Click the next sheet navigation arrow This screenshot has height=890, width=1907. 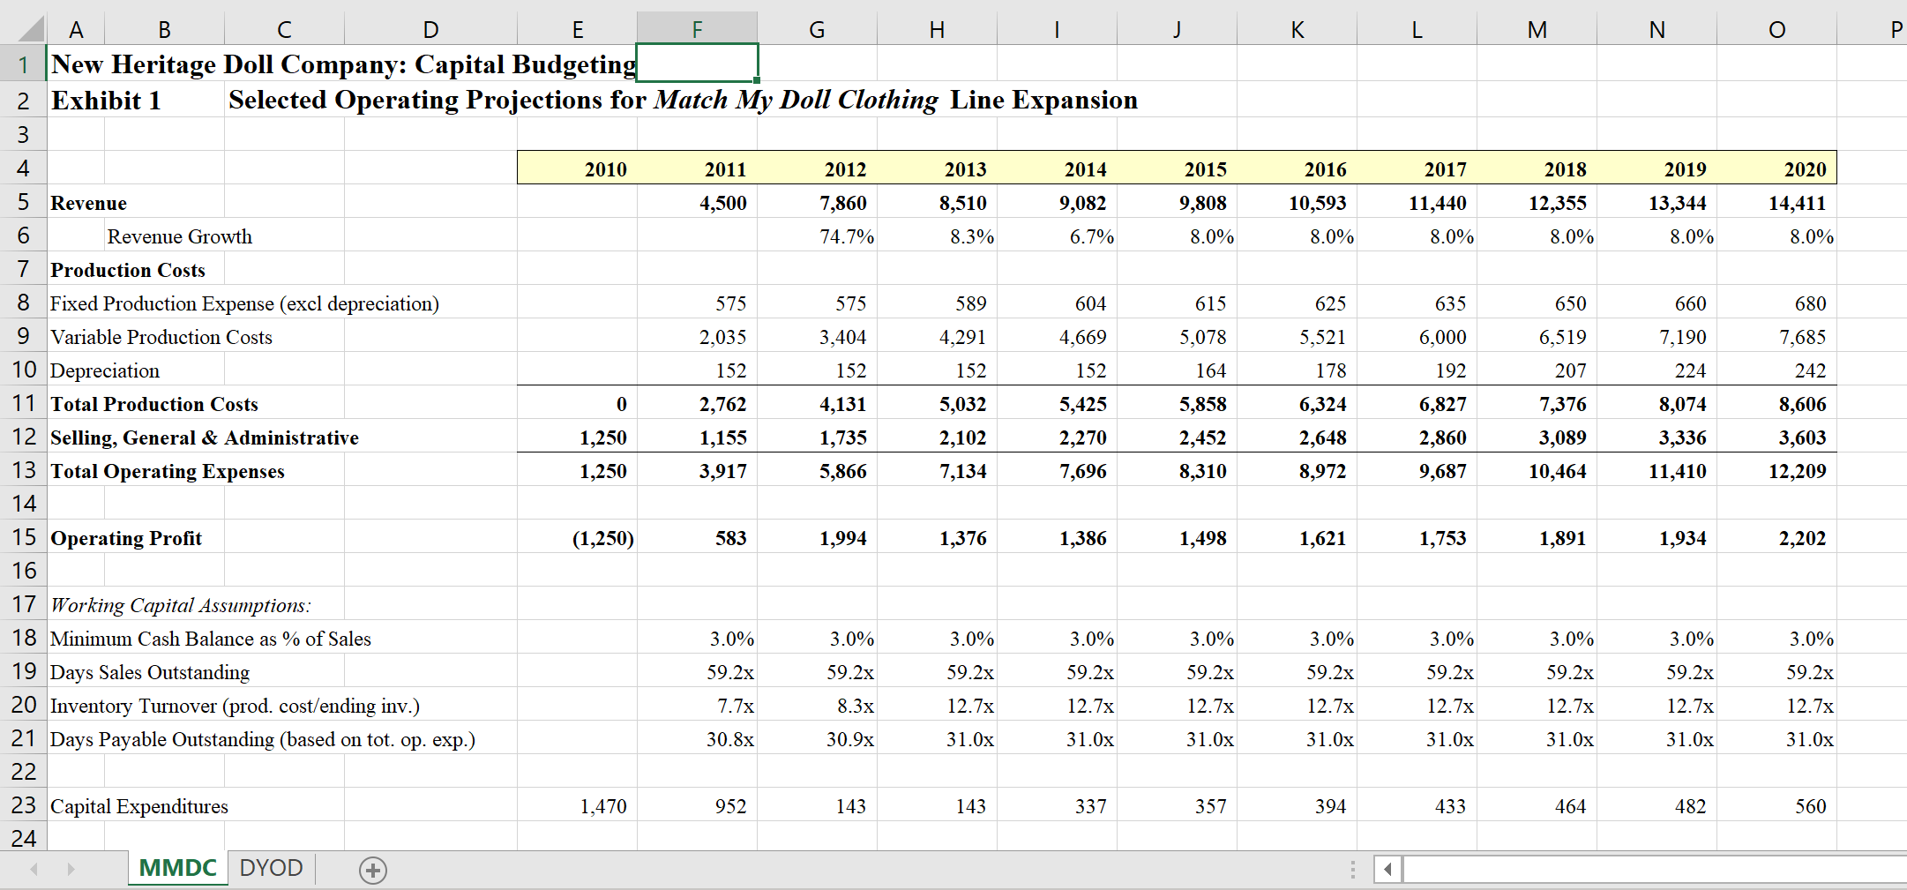pyautogui.click(x=71, y=870)
